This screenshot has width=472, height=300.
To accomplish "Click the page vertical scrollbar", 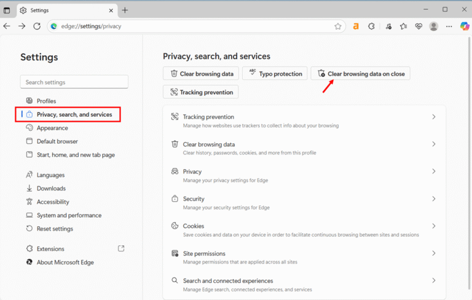I will click(469, 163).
